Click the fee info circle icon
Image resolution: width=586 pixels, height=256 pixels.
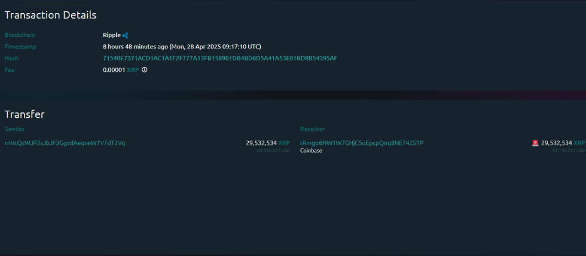pos(145,70)
